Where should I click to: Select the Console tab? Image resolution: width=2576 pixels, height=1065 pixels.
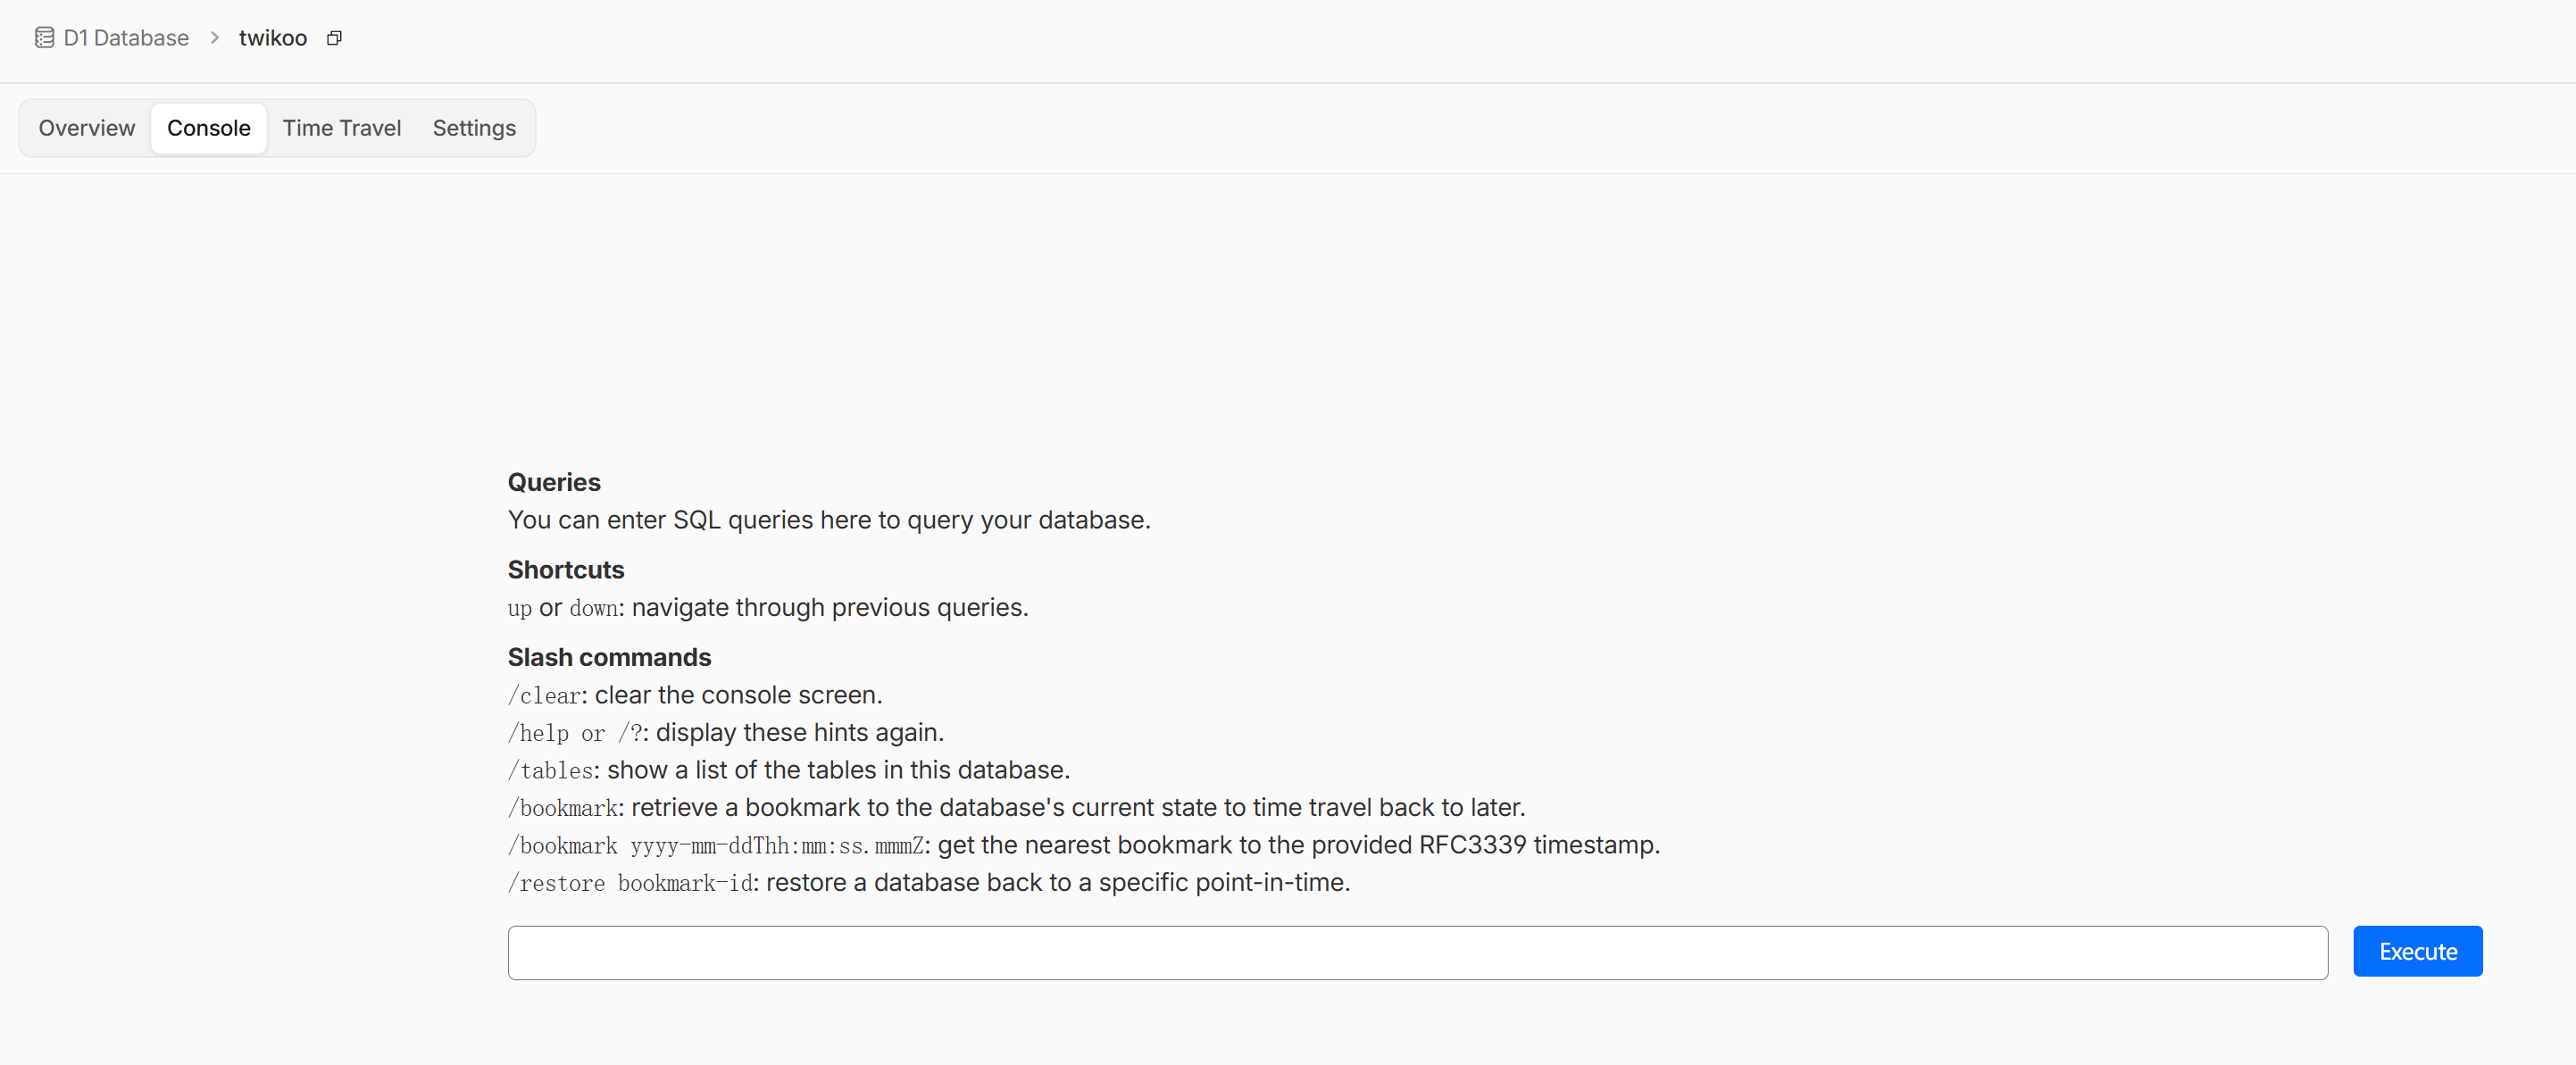pos(208,128)
